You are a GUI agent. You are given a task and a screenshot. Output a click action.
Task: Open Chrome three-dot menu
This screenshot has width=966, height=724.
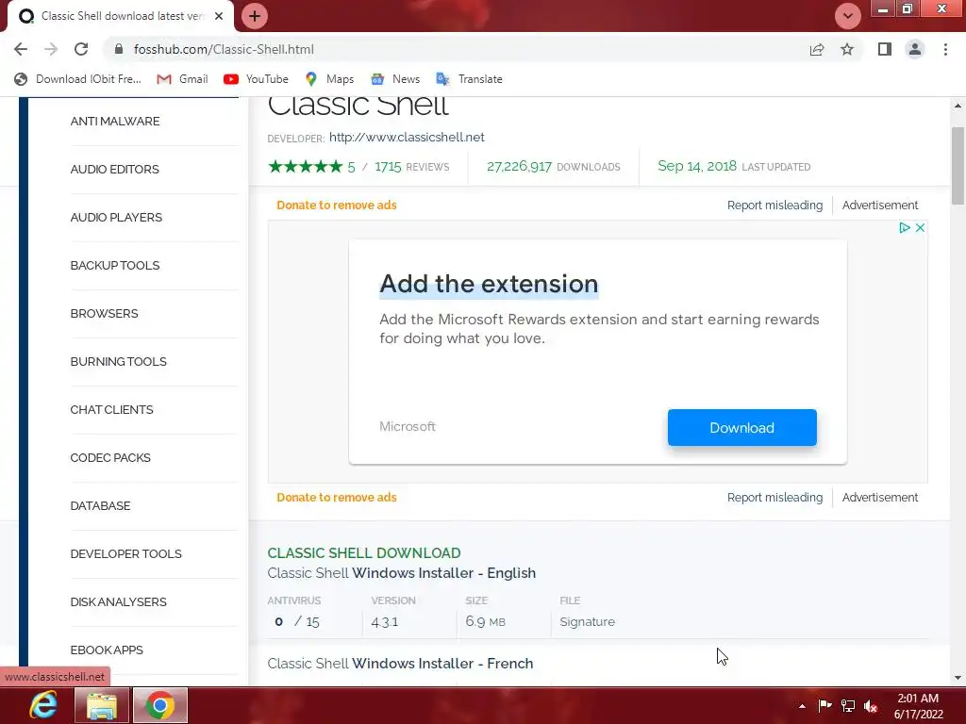tap(945, 49)
